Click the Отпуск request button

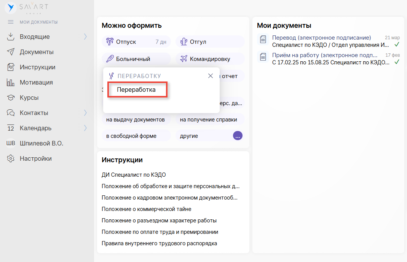[136, 42]
